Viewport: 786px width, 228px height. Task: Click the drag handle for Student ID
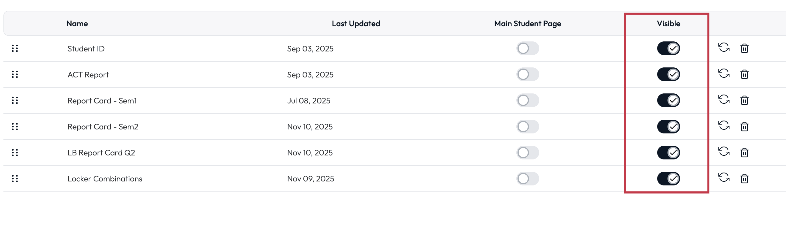(x=15, y=48)
